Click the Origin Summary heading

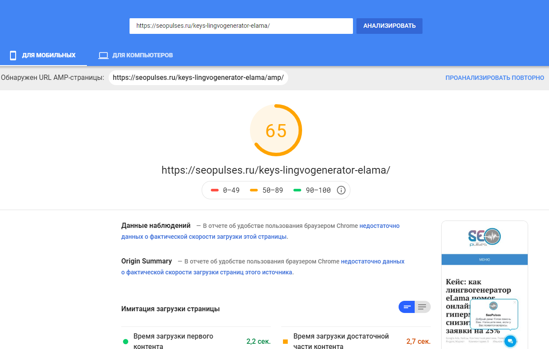(x=146, y=261)
